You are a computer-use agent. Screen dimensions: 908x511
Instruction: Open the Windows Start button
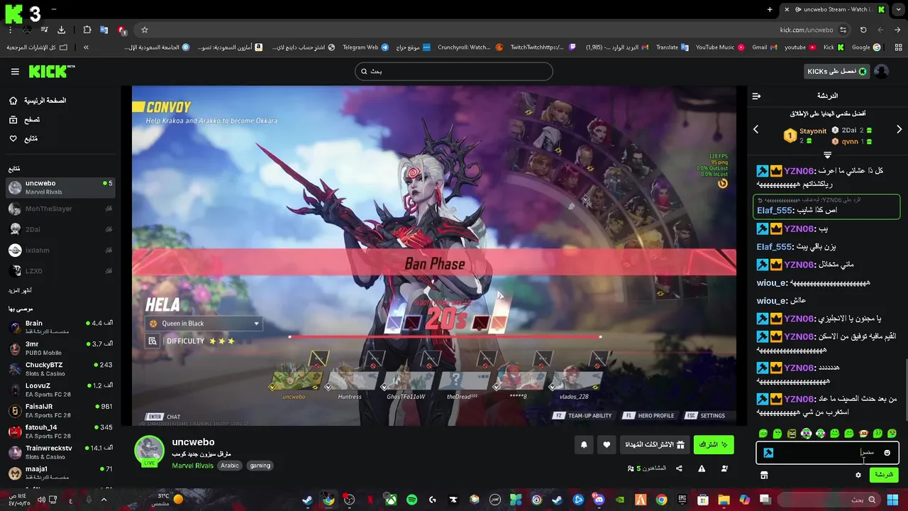(x=892, y=500)
